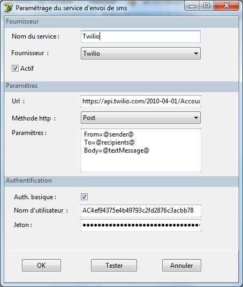This screenshot has width=243, height=287.
Task: Open the Fournisseur dropdown showing Twilio
Action: [141, 54]
